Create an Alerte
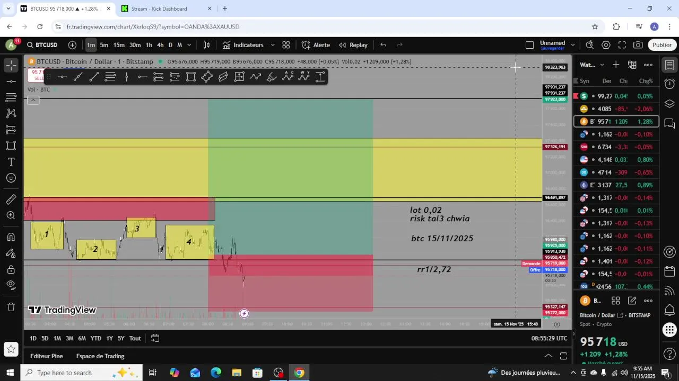Image resolution: width=679 pixels, height=381 pixels. pos(316,45)
